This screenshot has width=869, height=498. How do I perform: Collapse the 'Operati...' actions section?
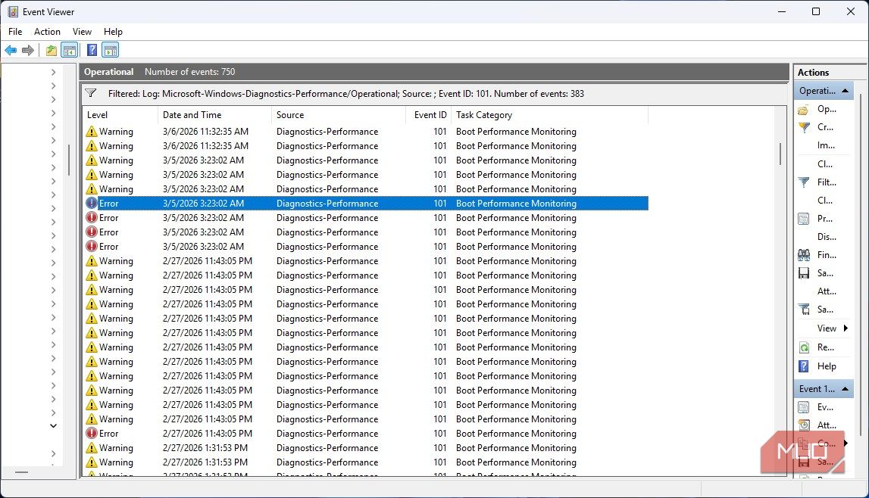tap(846, 91)
